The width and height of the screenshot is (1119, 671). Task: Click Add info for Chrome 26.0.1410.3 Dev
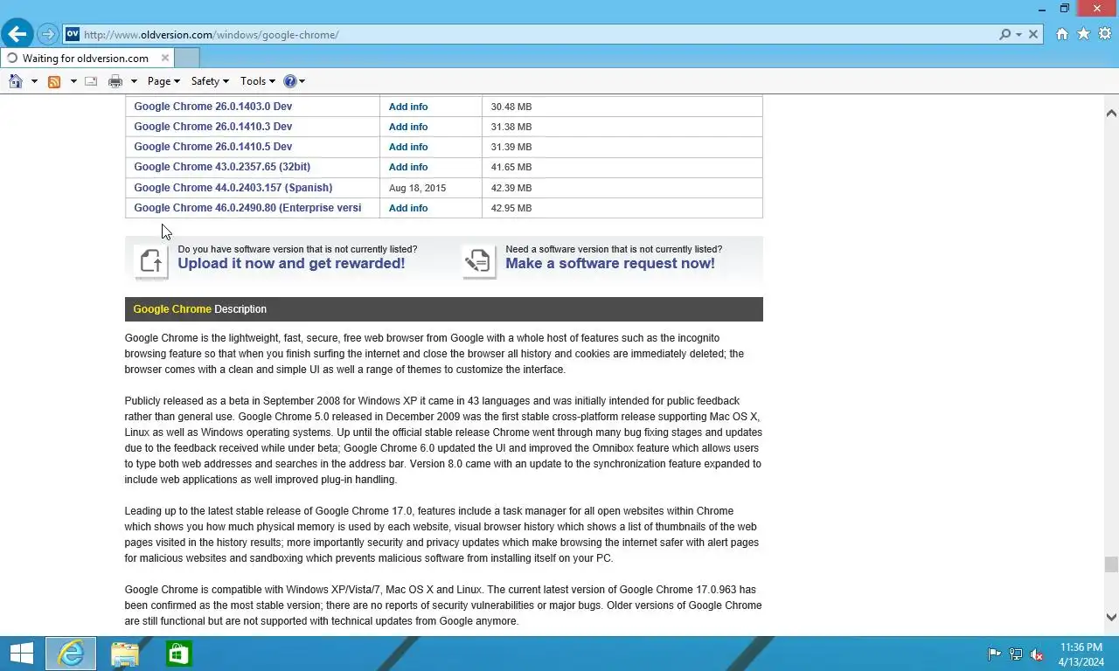tap(408, 127)
